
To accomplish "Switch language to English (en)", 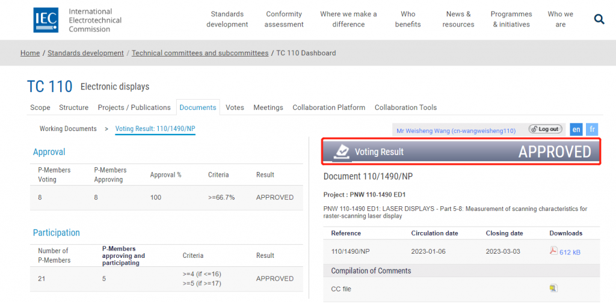I will coord(576,129).
